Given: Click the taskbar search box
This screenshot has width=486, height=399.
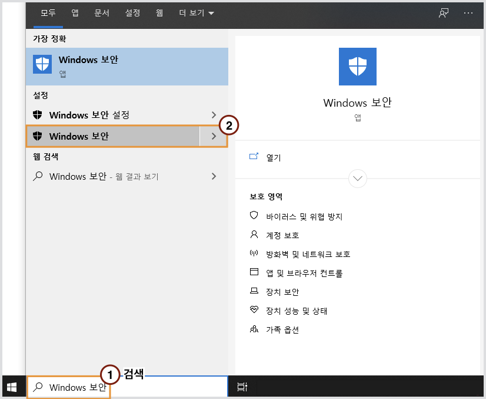Looking at the screenshot, I should tap(127, 387).
